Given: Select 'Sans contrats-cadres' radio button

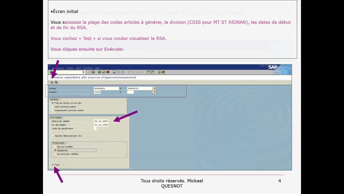Looking at the screenshot, I should click(53, 107).
